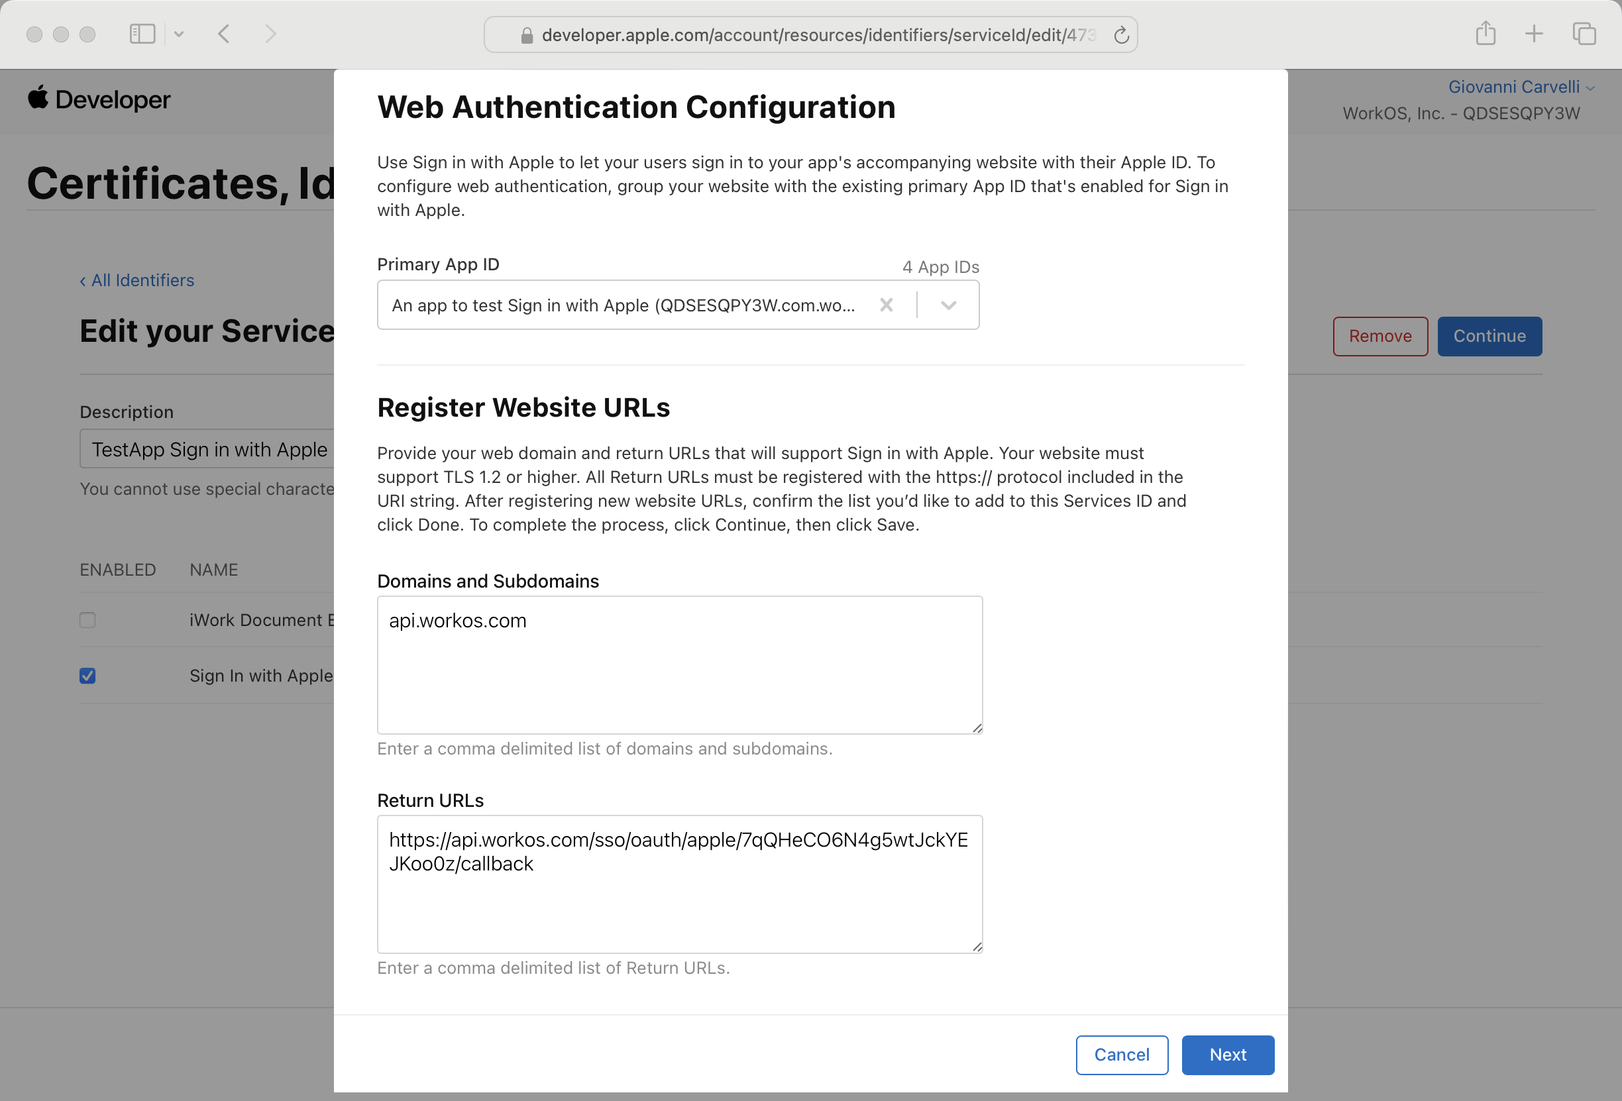1622x1101 pixels.
Task: Click the Next button
Action: click(1229, 1055)
